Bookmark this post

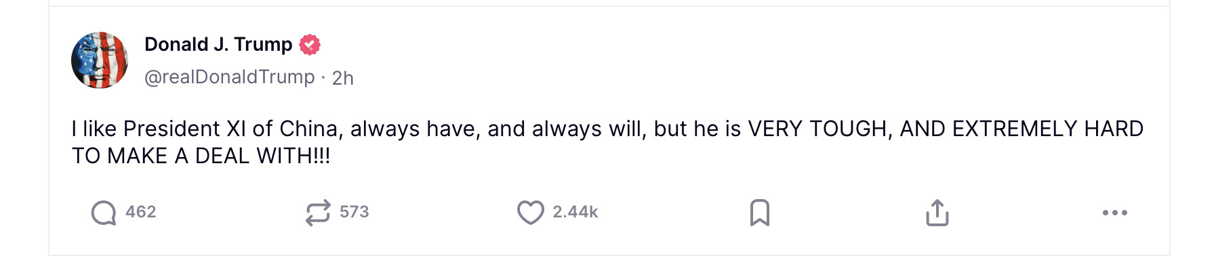(x=760, y=213)
